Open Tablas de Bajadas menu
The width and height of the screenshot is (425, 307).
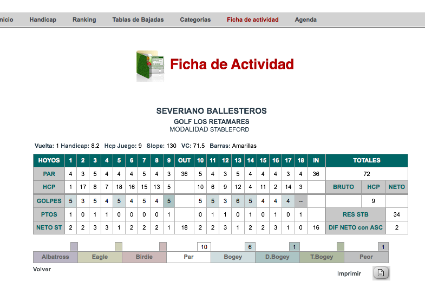tap(138, 19)
